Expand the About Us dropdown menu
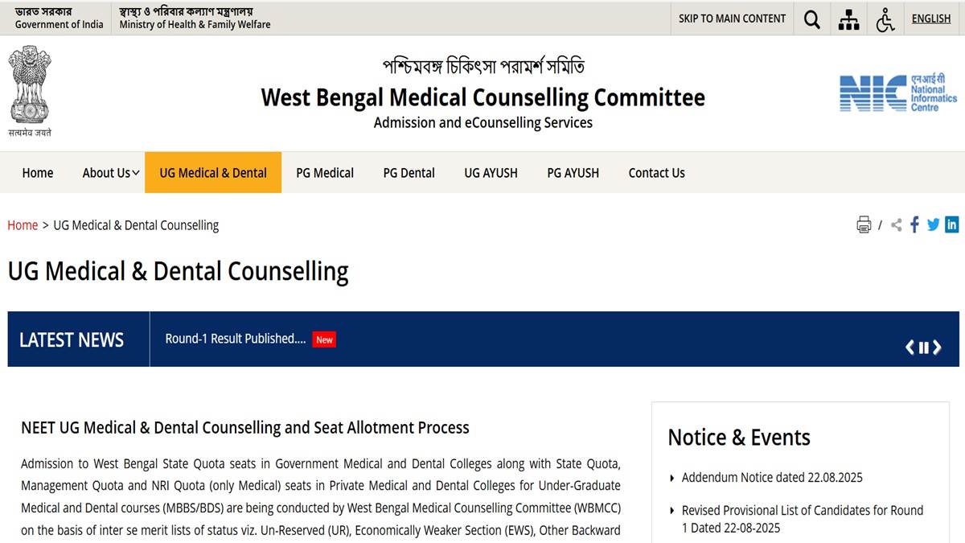 [x=111, y=173]
